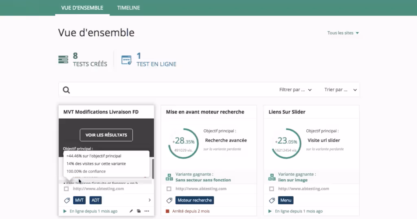The height and width of the screenshot is (219, 417).
Task: Click the Visite url slider objective text
Action: click(x=324, y=140)
